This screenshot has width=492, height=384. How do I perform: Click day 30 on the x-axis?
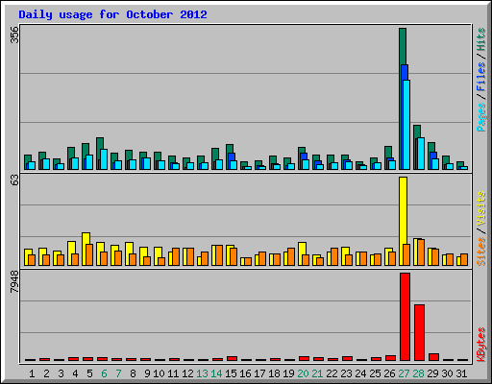tap(447, 373)
